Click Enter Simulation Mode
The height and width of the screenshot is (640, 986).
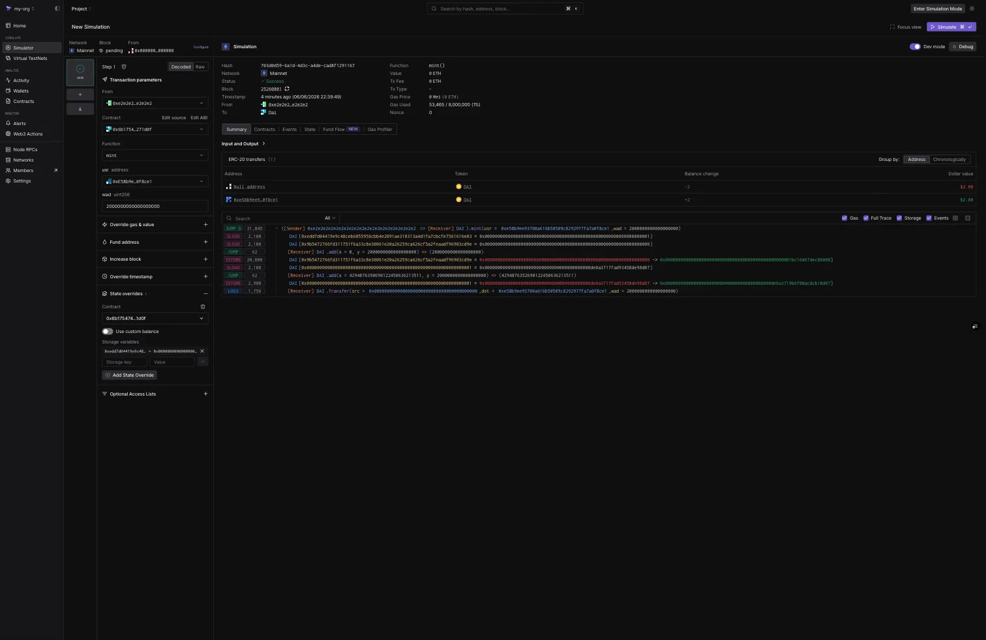pos(938,8)
